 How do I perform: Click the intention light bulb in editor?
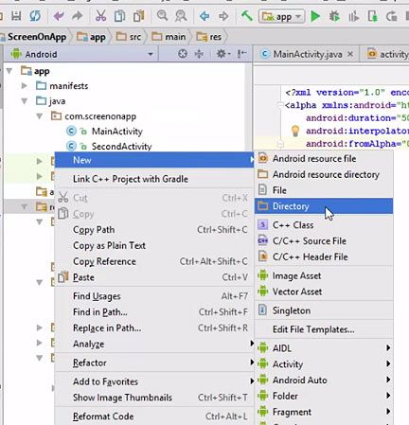[295, 131]
